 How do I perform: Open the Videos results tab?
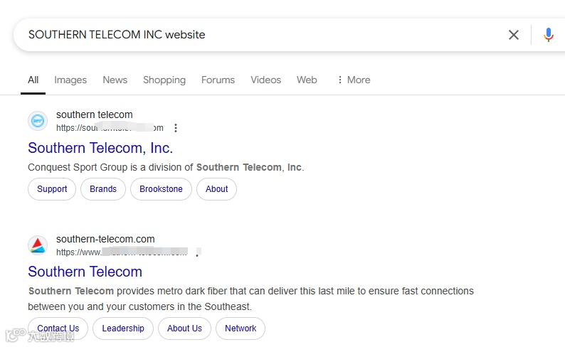click(x=265, y=80)
